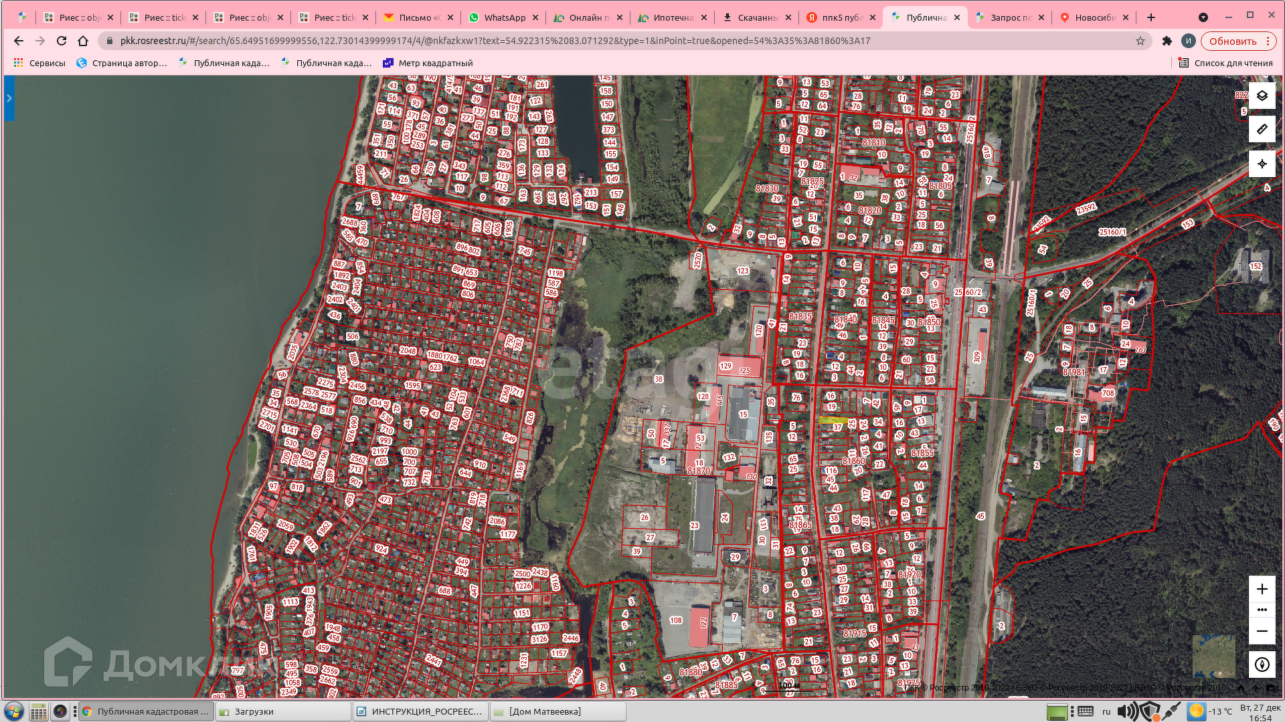Image resolution: width=1285 pixels, height=722 pixels.
Task: Open Список для чтения reading list
Action: [1225, 63]
